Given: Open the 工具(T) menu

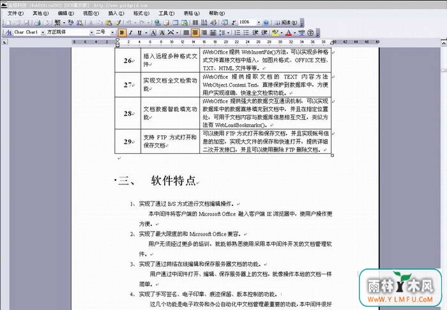Looking at the screenshot, I should tap(166, 13).
